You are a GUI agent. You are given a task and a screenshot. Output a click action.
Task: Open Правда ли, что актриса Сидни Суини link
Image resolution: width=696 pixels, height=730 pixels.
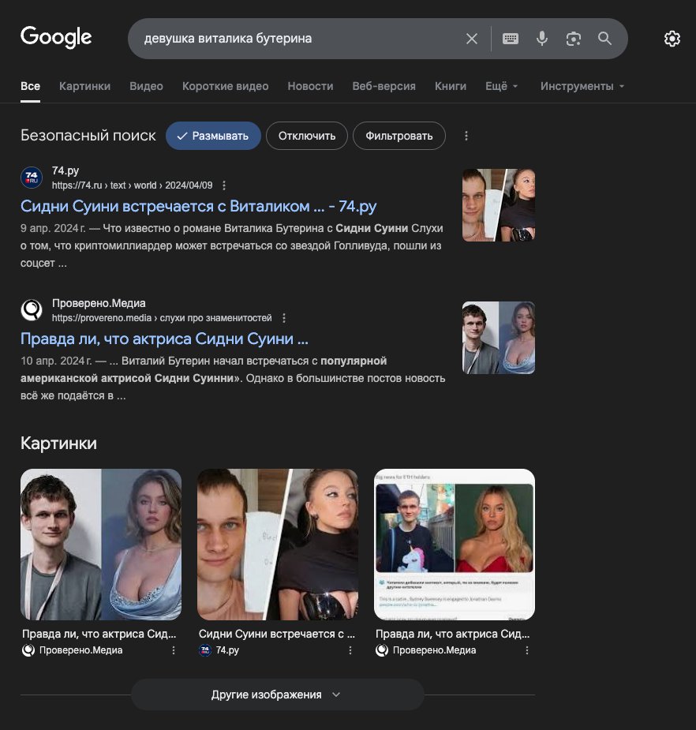pos(164,339)
